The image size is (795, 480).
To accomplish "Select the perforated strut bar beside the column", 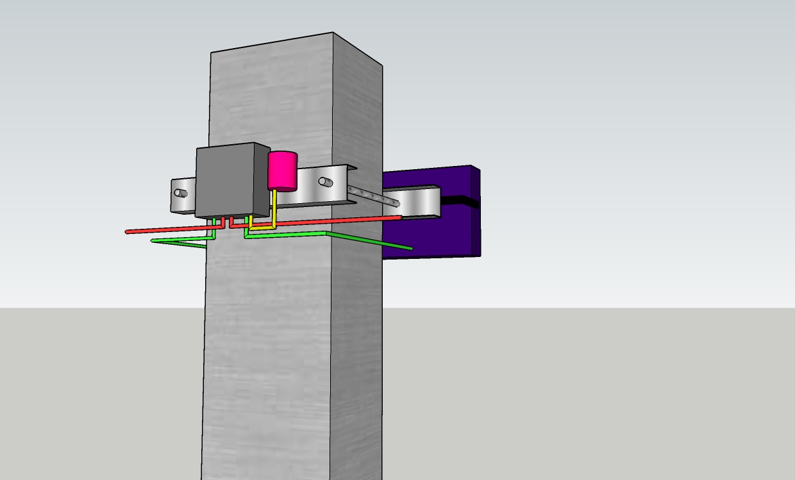I will pyautogui.click(x=374, y=195).
